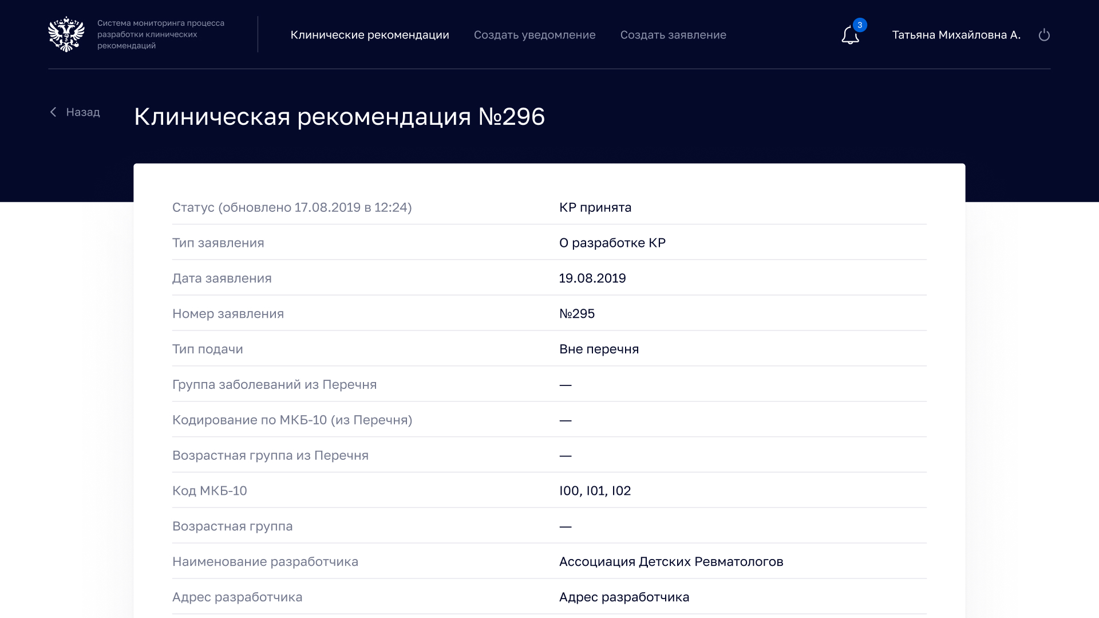Click the Адрес разработчика value text
Screen dimensions: 1099x618
pyautogui.click(x=624, y=597)
